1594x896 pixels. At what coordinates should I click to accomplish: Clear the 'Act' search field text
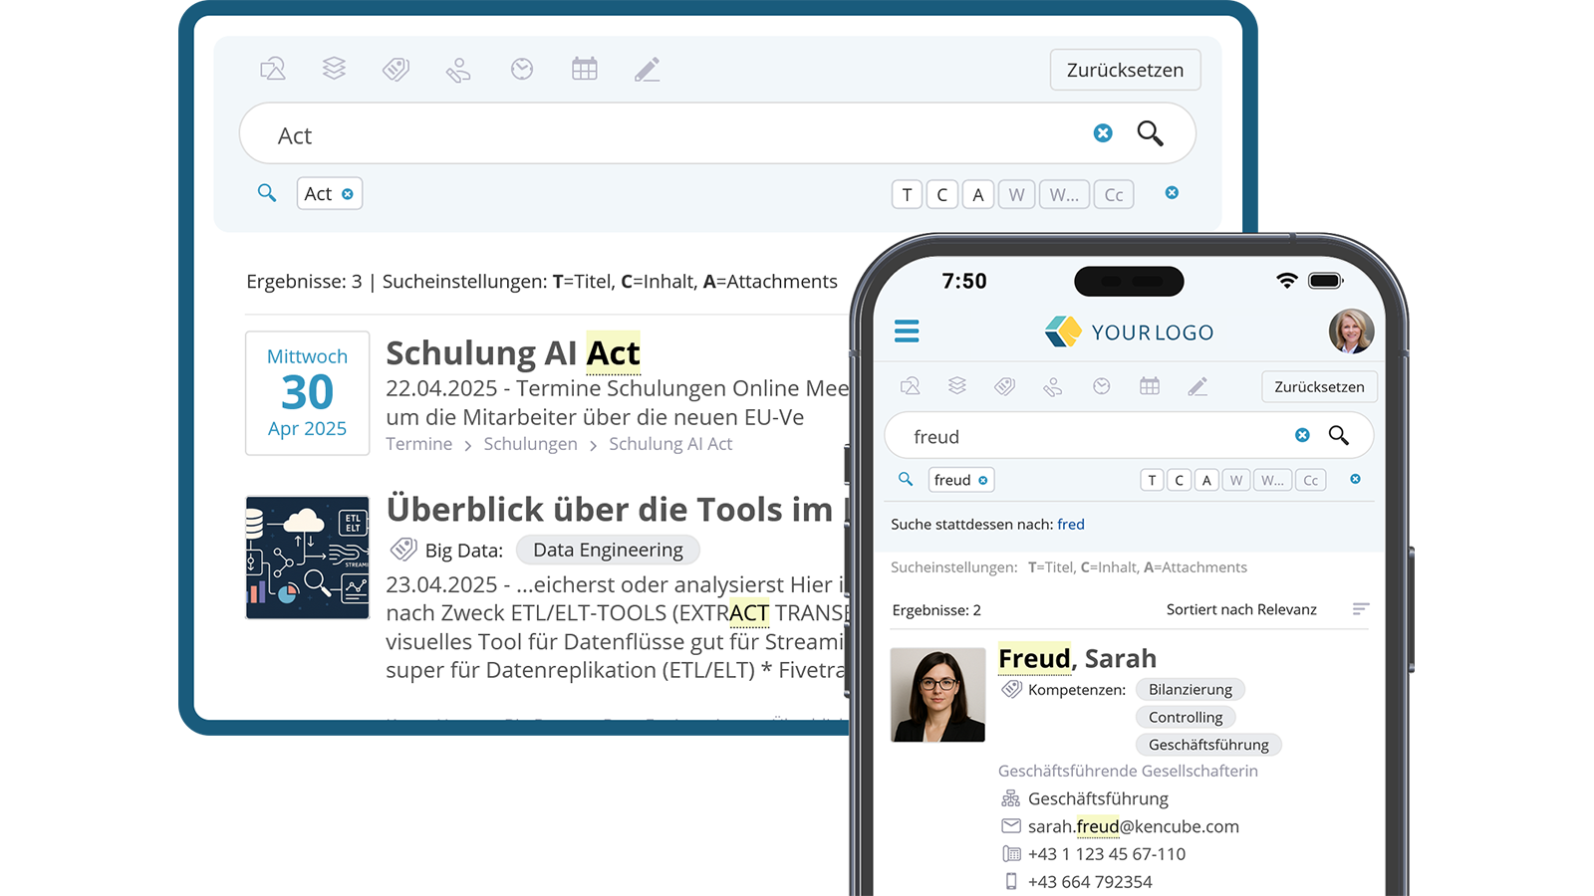point(1103,133)
